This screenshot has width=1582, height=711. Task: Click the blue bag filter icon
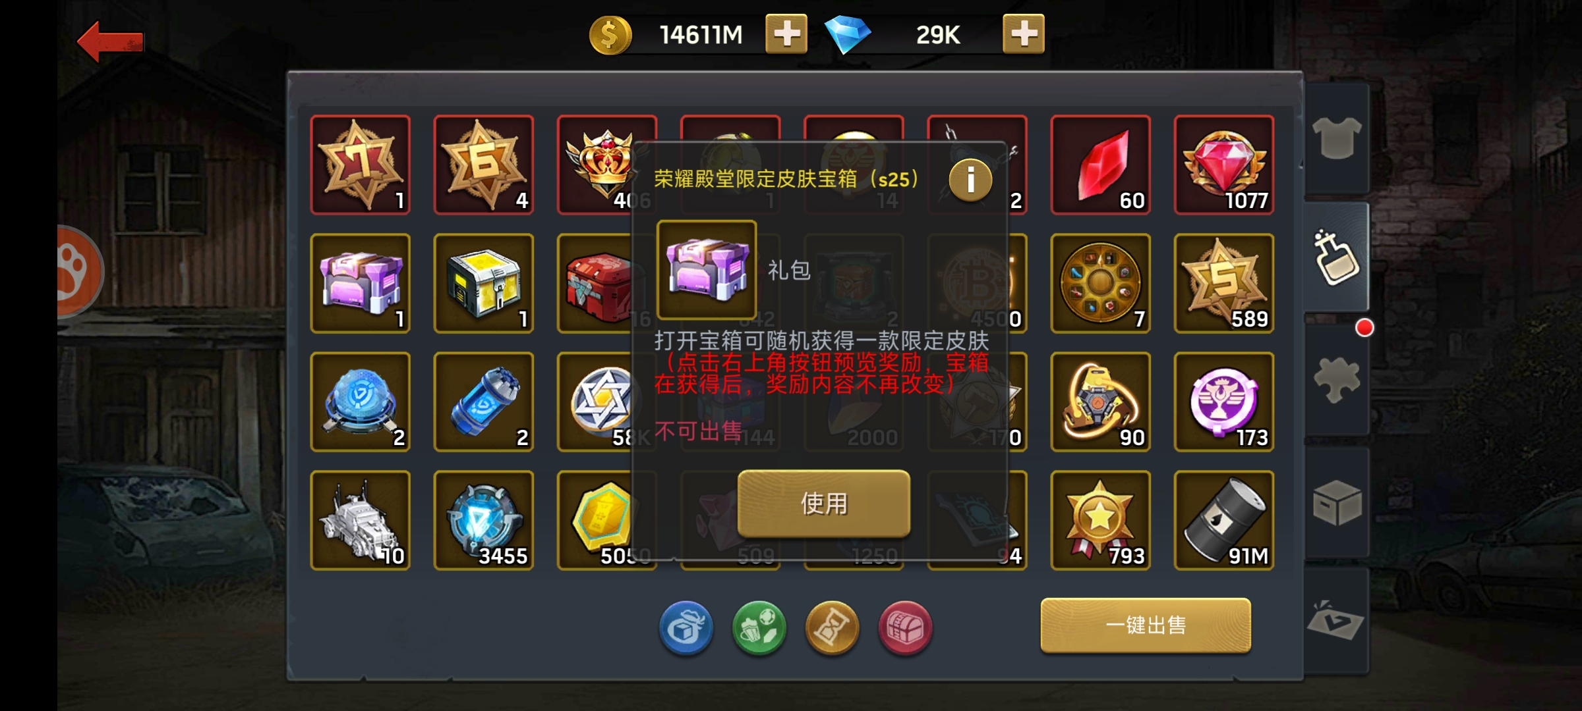686,627
